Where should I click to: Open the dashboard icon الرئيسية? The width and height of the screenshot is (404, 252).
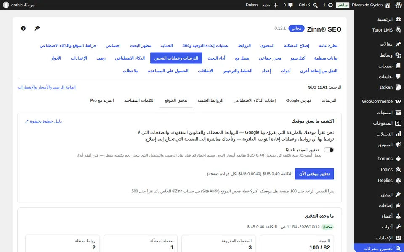pyautogui.click(x=399, y=19)
